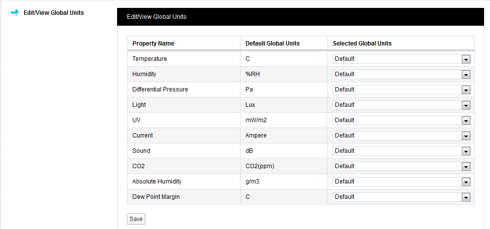
Task: Open Differential Pressure units dropdown
Action: (401, 90)
